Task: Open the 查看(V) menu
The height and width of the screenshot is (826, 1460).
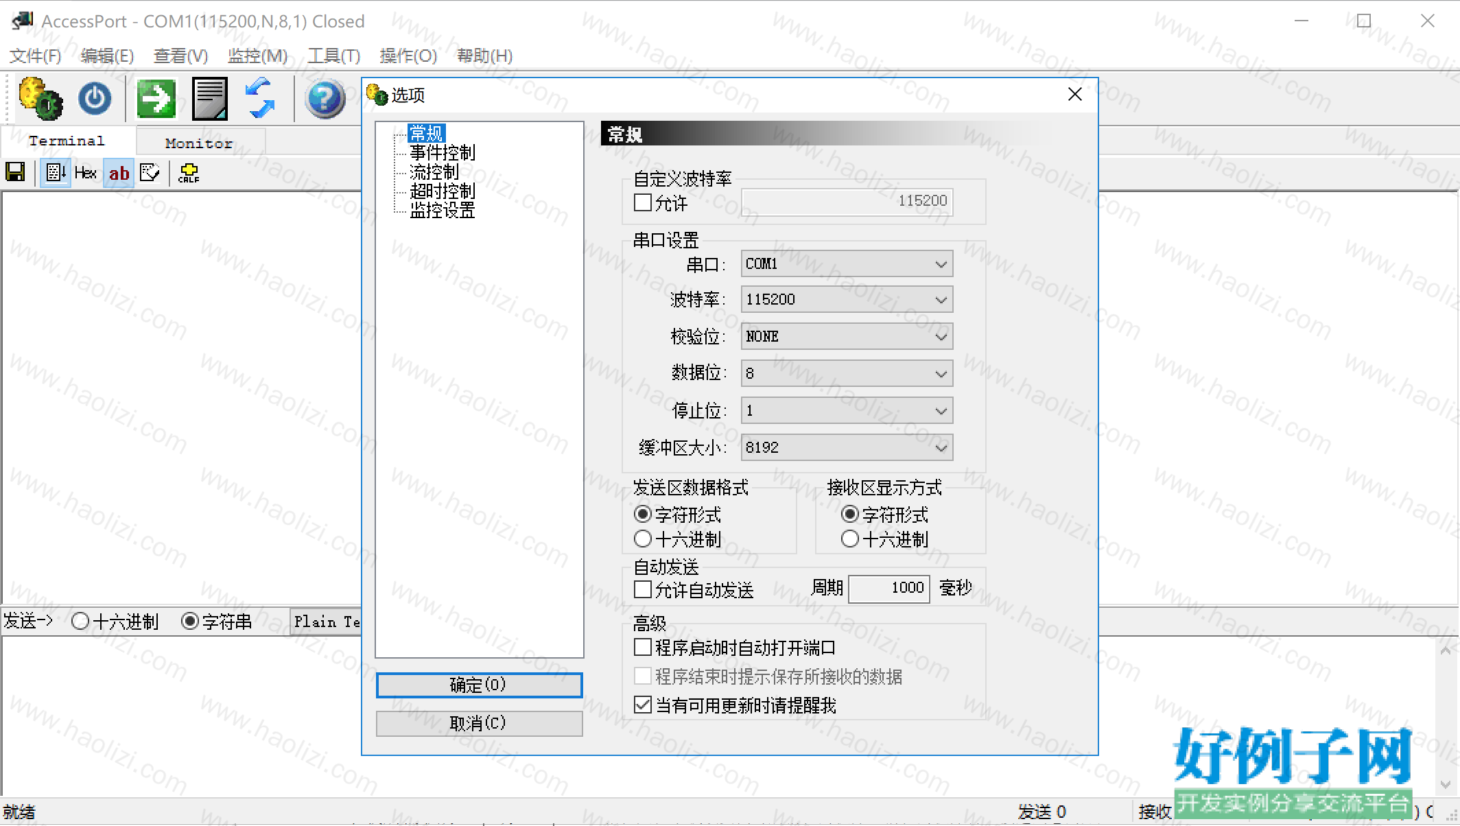Action: tap(181, 56)
